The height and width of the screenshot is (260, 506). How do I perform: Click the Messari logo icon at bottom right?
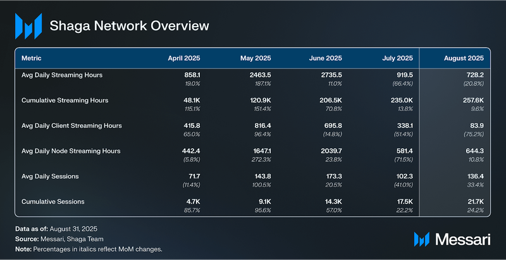[422, 238]
